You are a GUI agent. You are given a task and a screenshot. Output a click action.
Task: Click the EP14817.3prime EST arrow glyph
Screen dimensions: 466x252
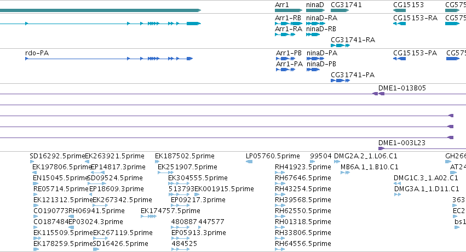point(98,173)
